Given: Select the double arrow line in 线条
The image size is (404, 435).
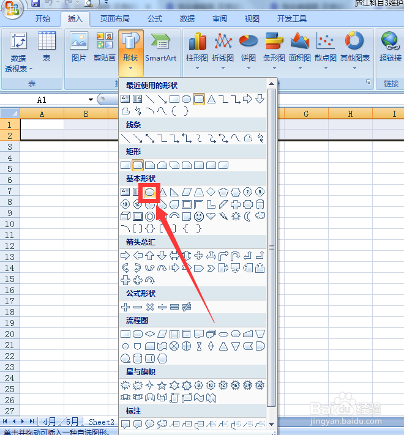Looking at the screenshot, I should tap(150, 138).
